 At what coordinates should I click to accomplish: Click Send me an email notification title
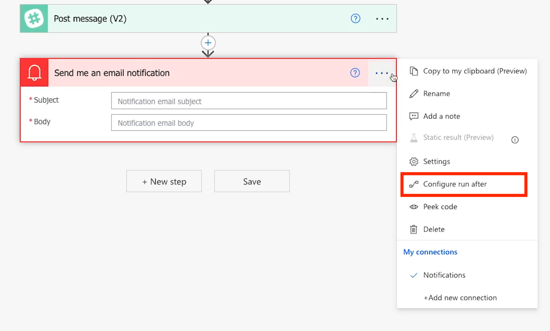(112, 73)
